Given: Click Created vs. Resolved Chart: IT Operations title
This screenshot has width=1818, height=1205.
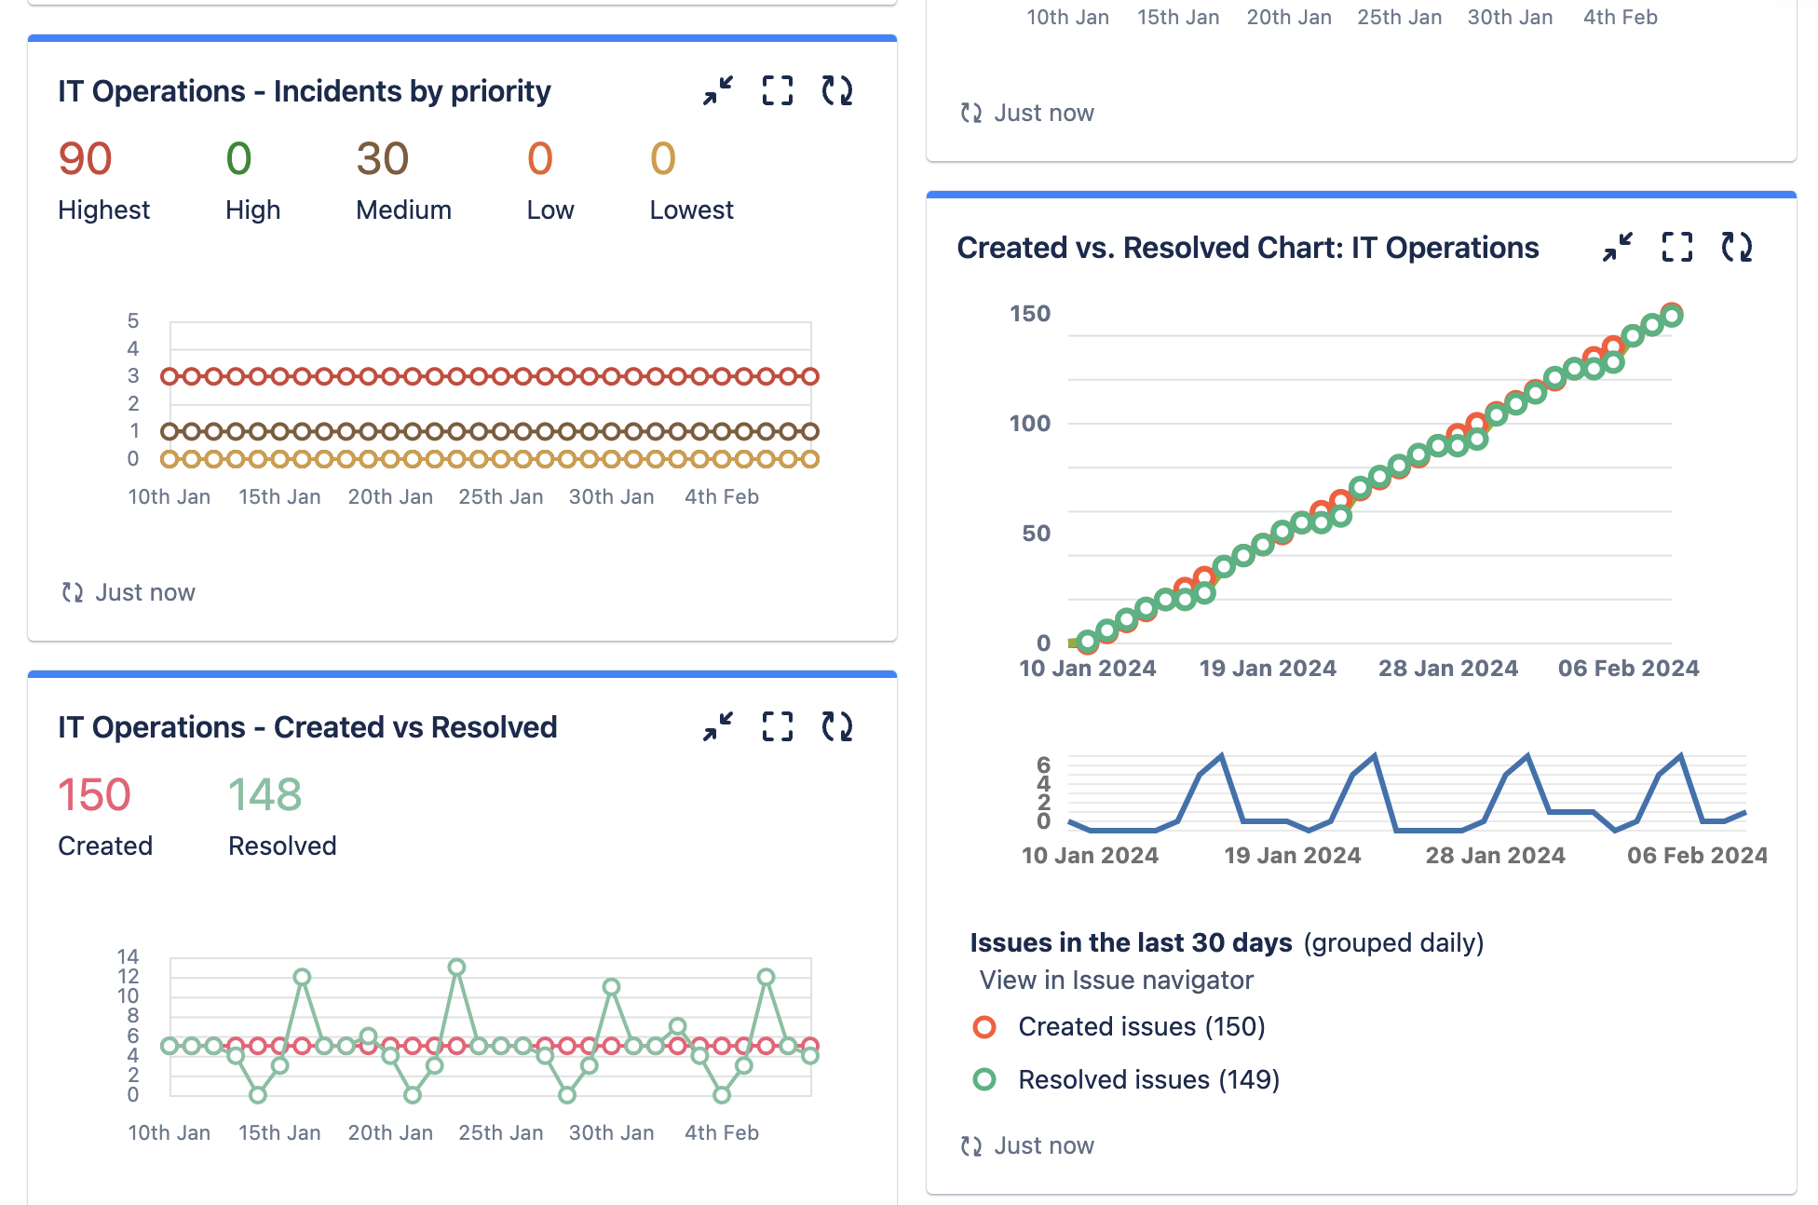Looking at the screenshot, I should coord(1248,248).
